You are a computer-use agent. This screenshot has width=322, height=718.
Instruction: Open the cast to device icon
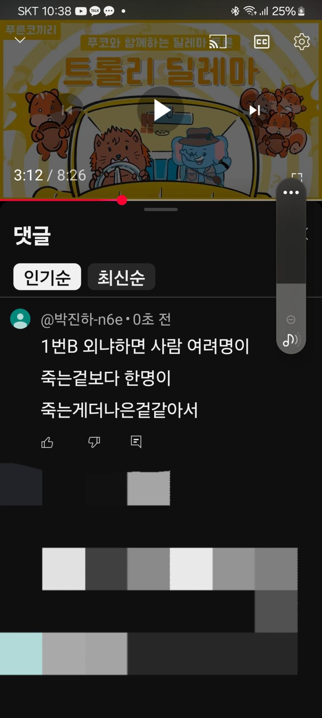coord(218,41)
